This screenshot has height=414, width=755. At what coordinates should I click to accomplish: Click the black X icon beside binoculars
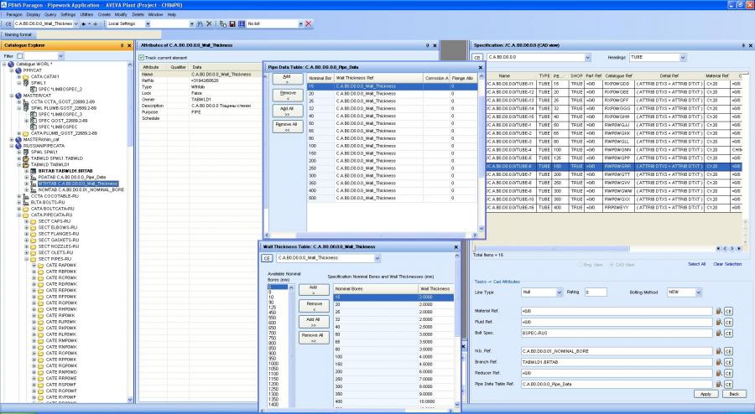(x=209, y=23)
